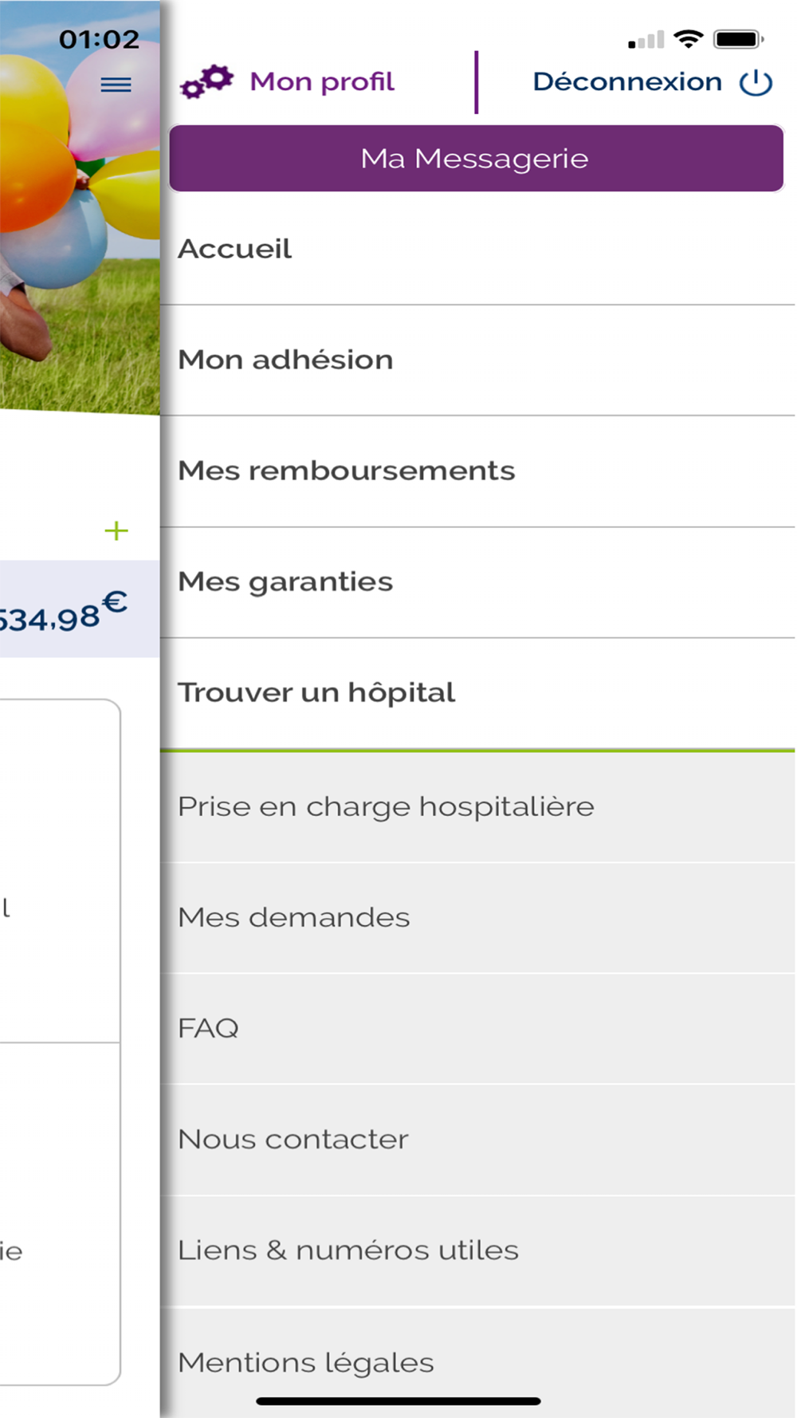Viewport: 797px width, 1418px height.
Task: Go to Accueil in menu
Action: pyautogui.click(x=235, y=249)
